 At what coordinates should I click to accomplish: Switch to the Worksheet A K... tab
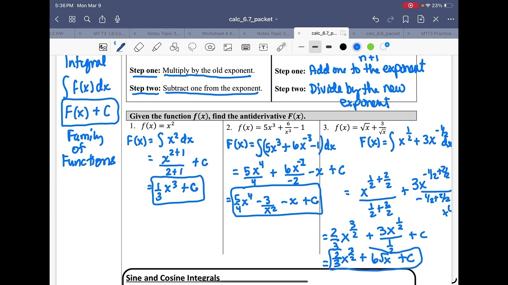coord(219,34)
